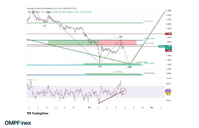The height and width of the screenshot is (128, 199).
Task: Select the wave (1) label marker
Action: tap(45, 26)
